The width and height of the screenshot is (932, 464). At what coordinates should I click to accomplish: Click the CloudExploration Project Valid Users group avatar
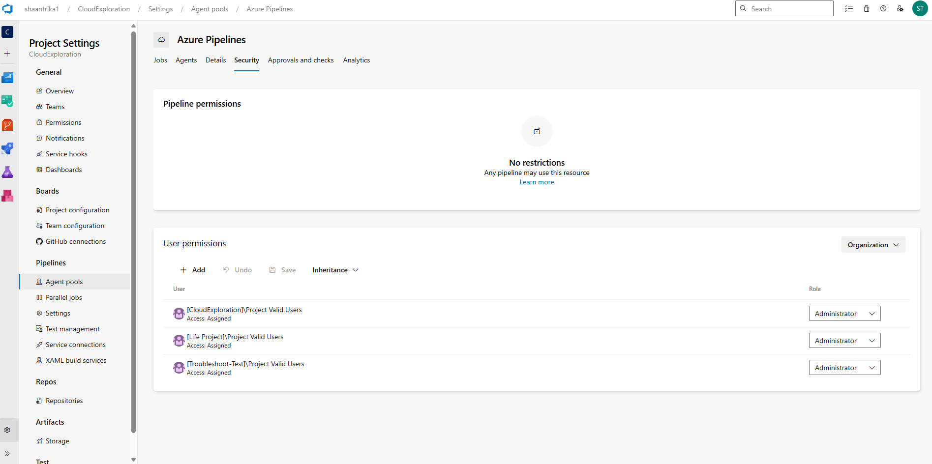coord(179,314)
